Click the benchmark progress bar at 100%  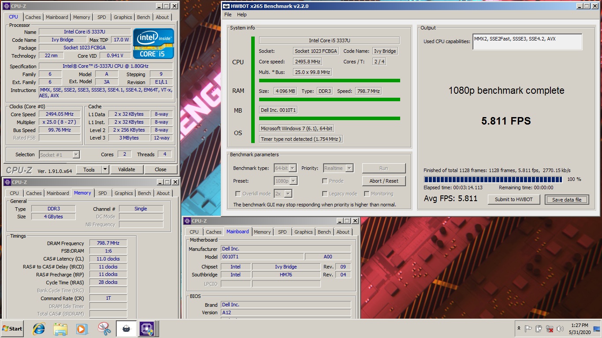(493, 180)
